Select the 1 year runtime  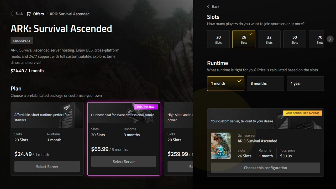pyautogui.click(x=305, y=83)
